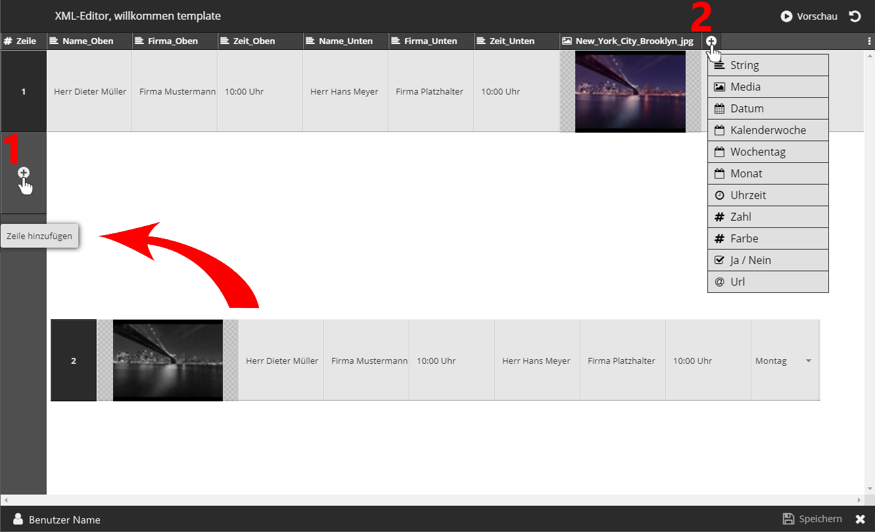Click the Brooklyn Bridge thumbnail in row 1
The height and width of the screenshot is (532, 875).
tap(630, 91)
